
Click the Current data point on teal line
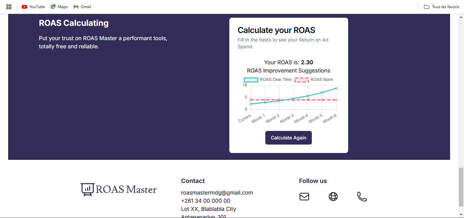(x=251, y=104)
